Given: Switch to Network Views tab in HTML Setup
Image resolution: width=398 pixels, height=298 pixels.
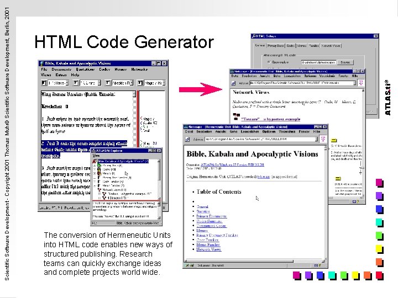Looking at the screenshot, I should 331,46.
